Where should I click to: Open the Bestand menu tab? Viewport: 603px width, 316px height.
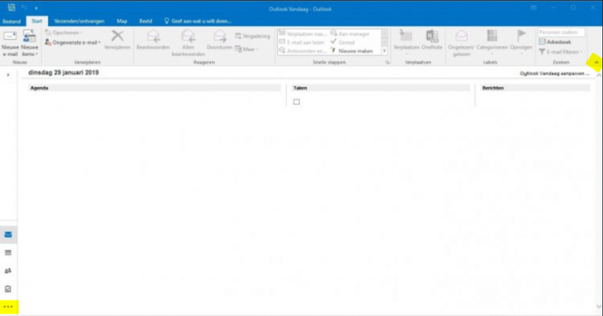[11, 22]
